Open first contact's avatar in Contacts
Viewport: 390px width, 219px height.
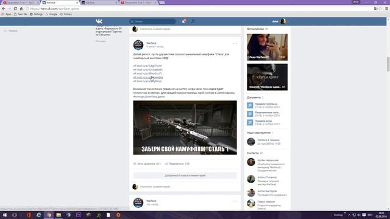251,162
